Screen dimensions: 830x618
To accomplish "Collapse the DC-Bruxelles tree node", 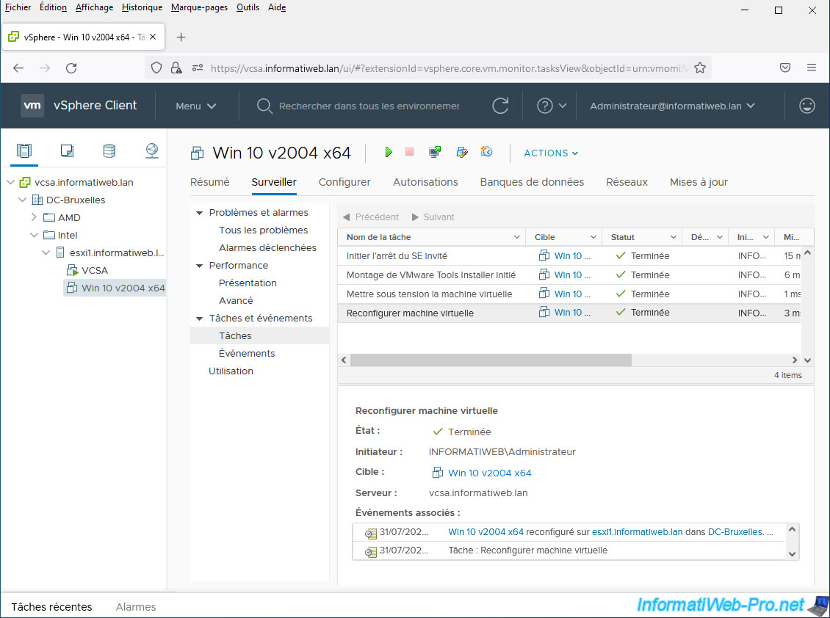I will (22, 200).
